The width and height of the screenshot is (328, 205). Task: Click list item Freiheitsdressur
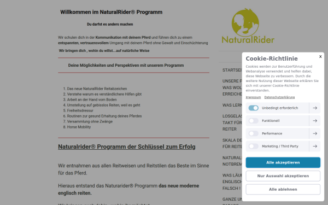click(80, 110)
